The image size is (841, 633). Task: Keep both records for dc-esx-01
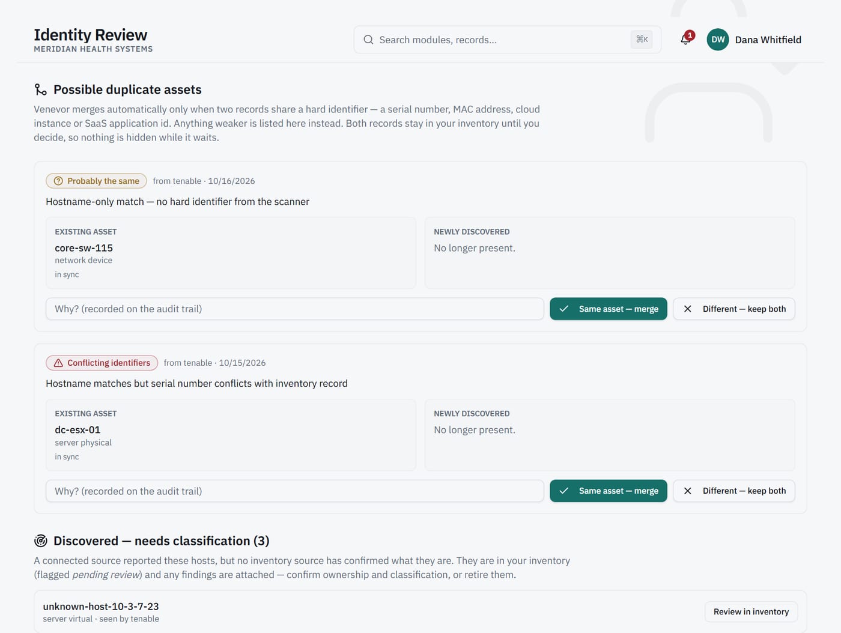(734, 491)
